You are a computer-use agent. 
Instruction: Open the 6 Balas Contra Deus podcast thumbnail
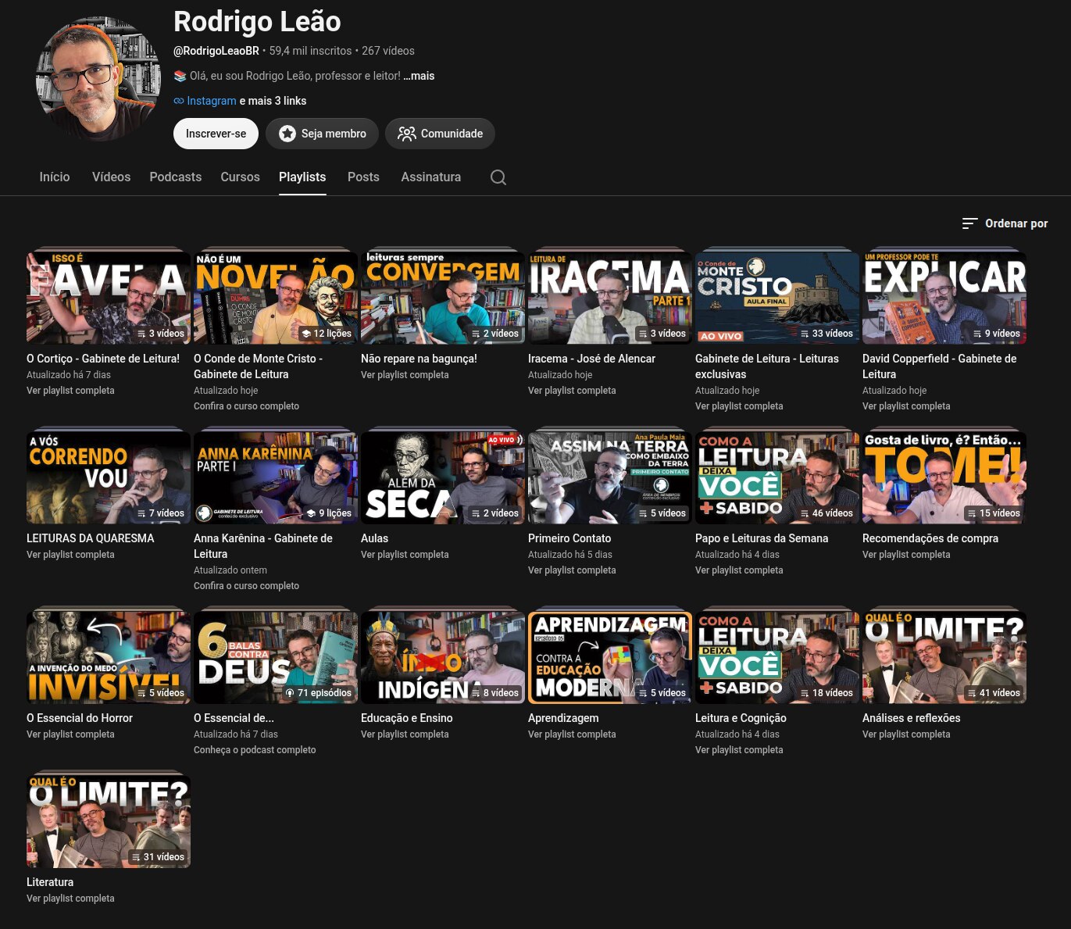tap(276, 657)
